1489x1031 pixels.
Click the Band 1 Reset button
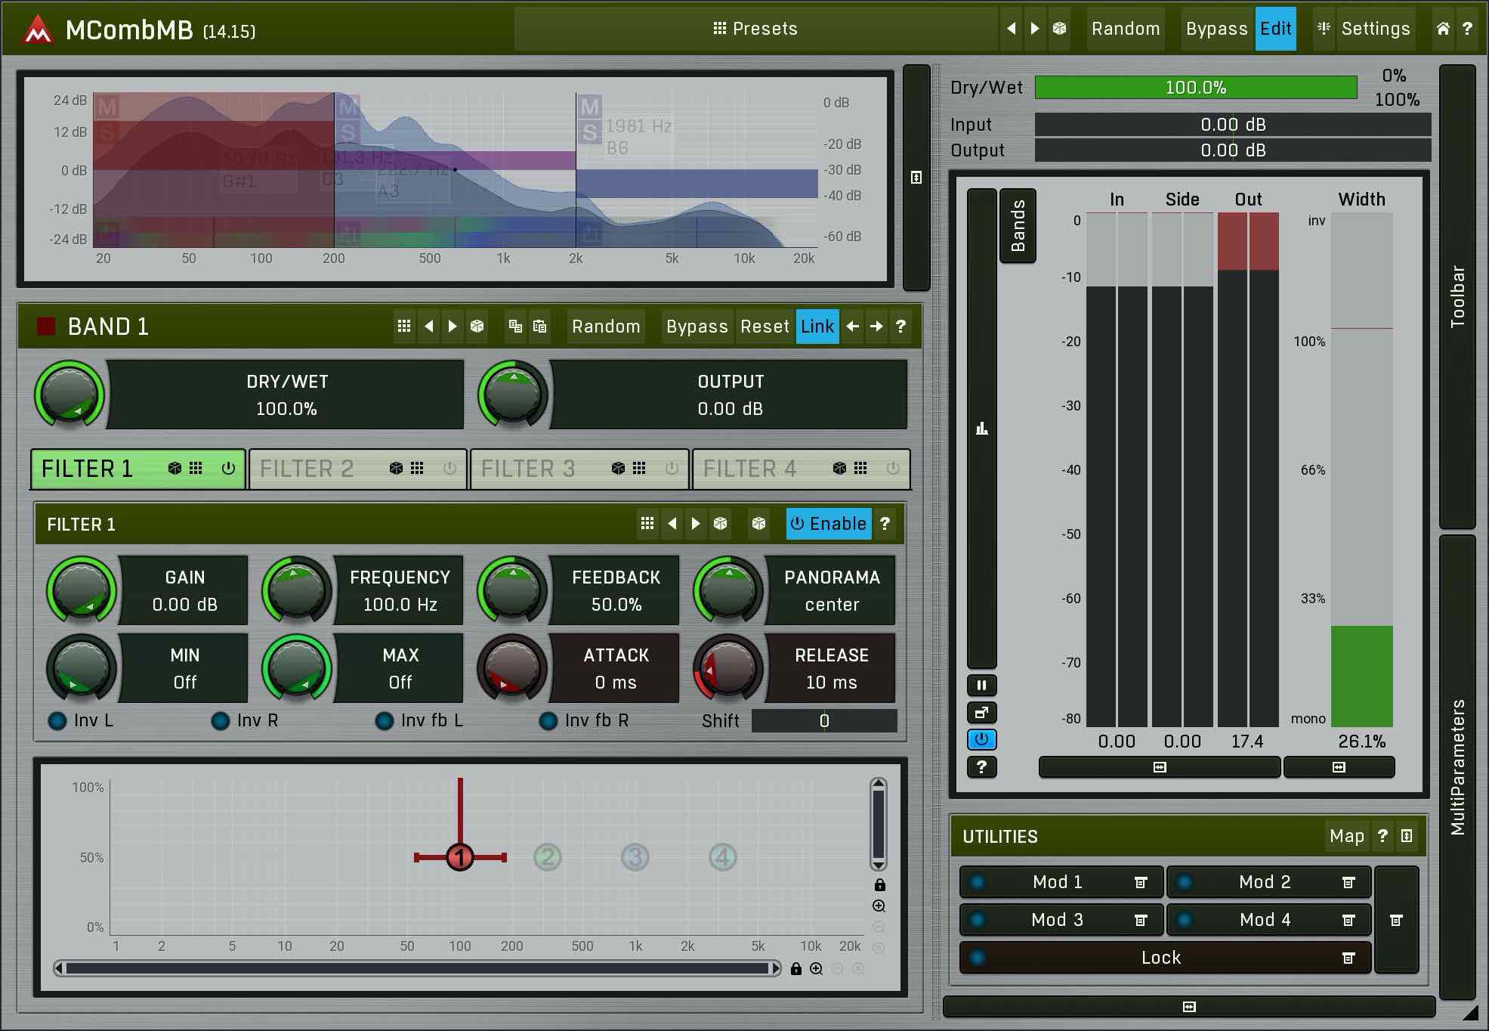click(764, 327)
